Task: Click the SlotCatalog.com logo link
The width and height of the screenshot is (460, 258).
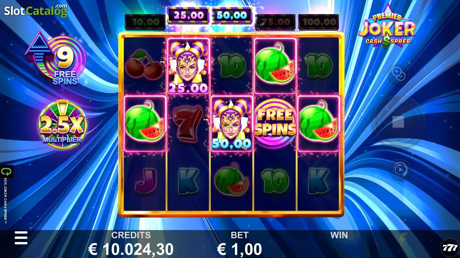Action: (x=36, y=10)
